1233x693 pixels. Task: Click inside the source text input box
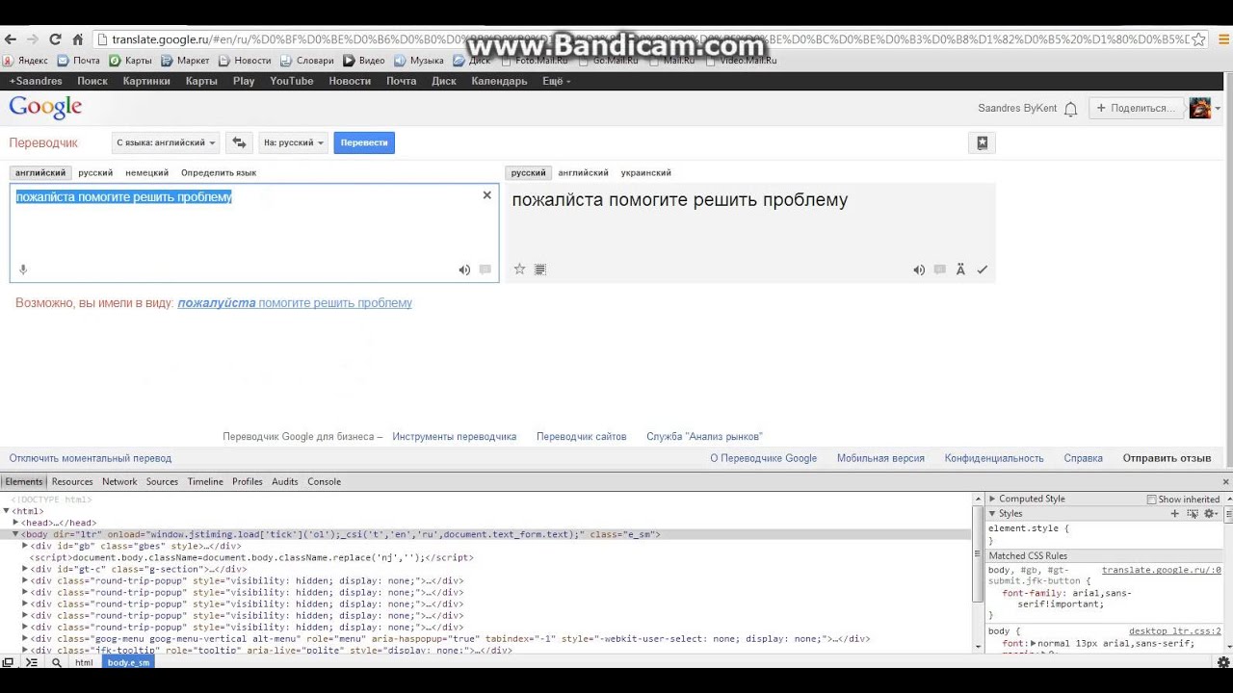click(254, 233)
